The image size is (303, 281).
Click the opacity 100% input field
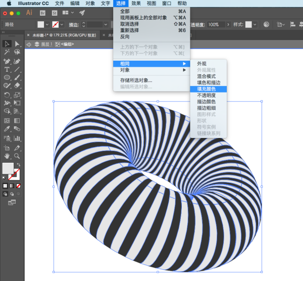(216, 25)
